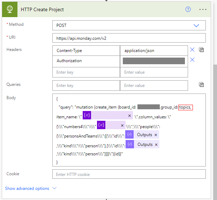
Task: Click the Headers empty Enter value field
Action: 154,72
